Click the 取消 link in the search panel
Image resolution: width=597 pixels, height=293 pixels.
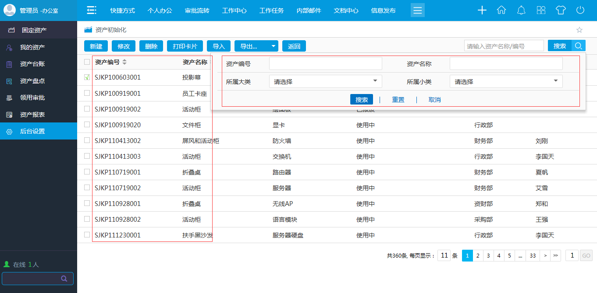434,99
